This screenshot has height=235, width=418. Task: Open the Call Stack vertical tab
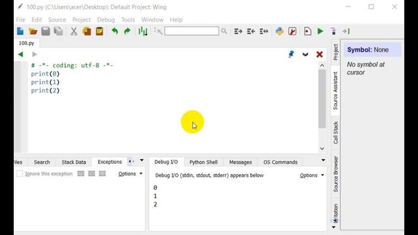tap(336, 133)
